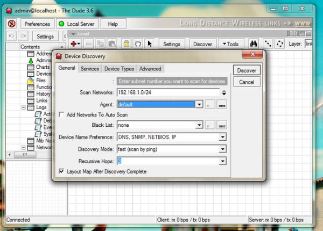Select the arrow pointer tool
Image resolution: width=323 pixels, height=231 pixels.
point(150,44)
